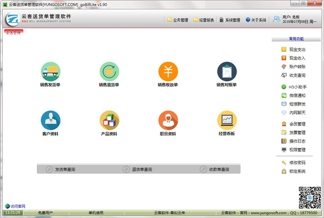Open 销售退货单 return icon

coord(109,71)
